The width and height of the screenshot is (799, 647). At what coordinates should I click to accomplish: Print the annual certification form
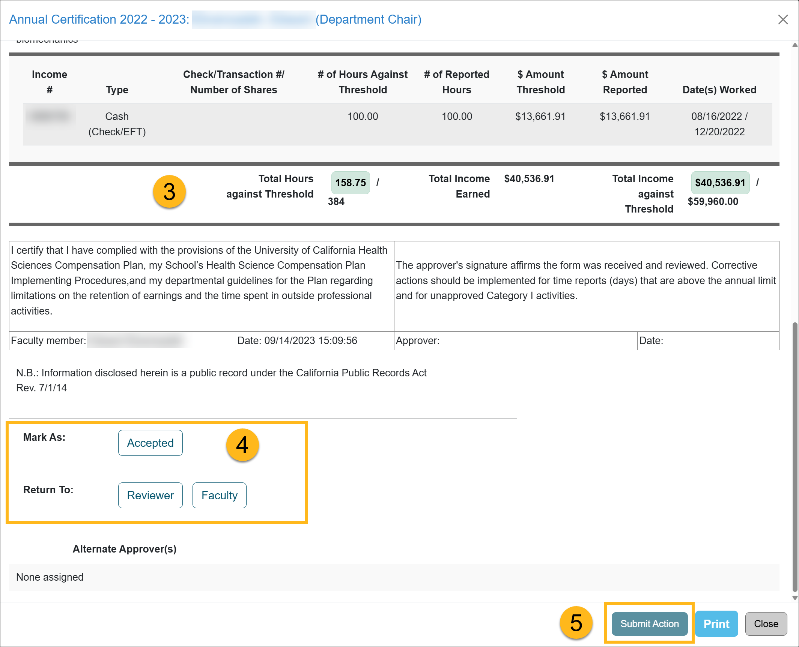716,624
